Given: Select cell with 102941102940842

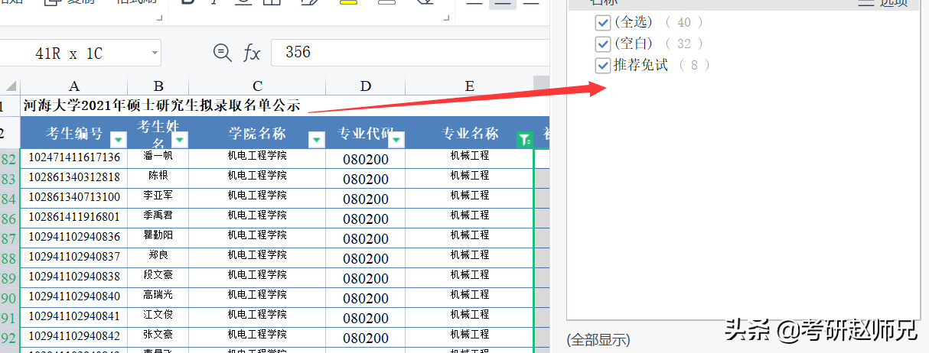Looking at the screenshot, I should click(x=74, y=336).
